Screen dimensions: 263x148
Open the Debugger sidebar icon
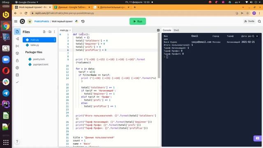[x=17, y=46]
